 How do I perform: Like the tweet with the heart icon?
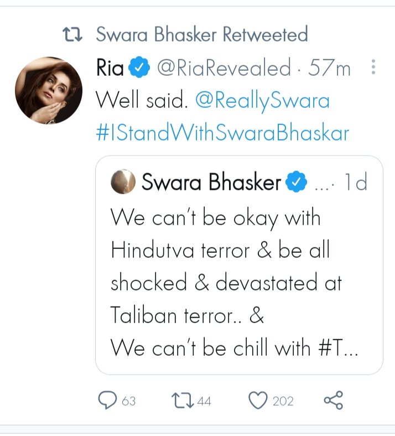[x=258, y=401]
